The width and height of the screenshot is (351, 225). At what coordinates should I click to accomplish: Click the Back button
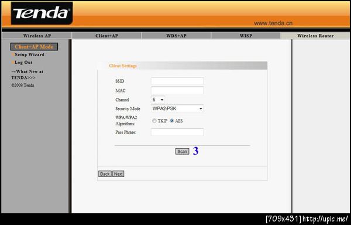click(x=105, y=174)
